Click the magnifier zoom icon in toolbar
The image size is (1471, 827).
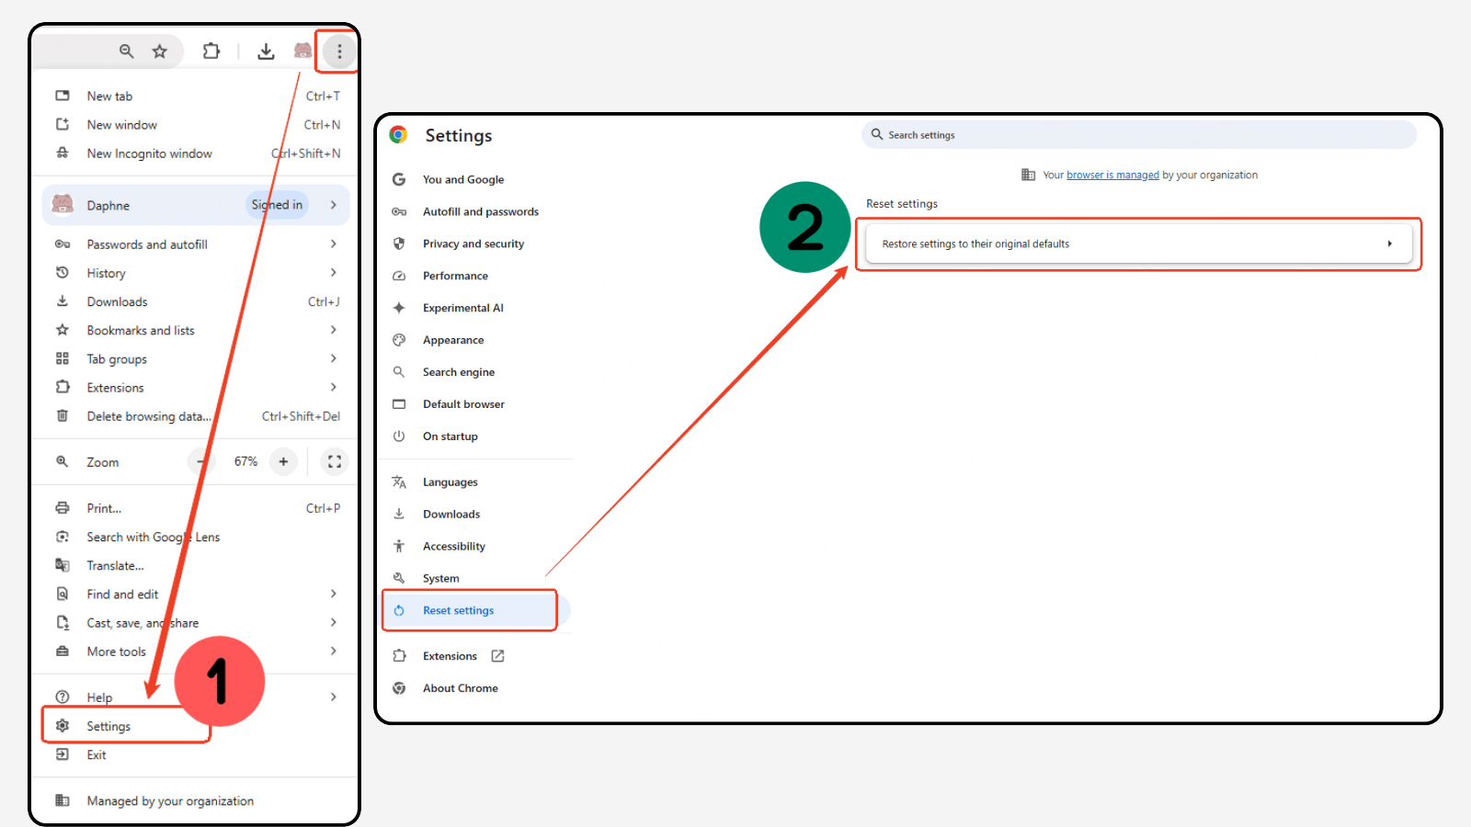[126, 51]
